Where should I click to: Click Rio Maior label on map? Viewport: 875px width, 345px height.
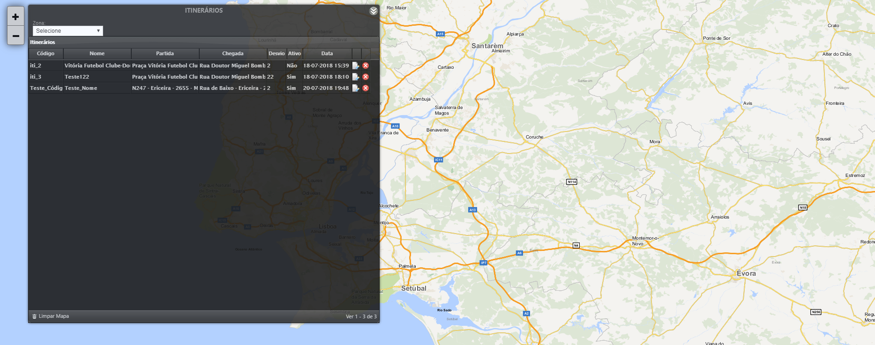point(396,8)
